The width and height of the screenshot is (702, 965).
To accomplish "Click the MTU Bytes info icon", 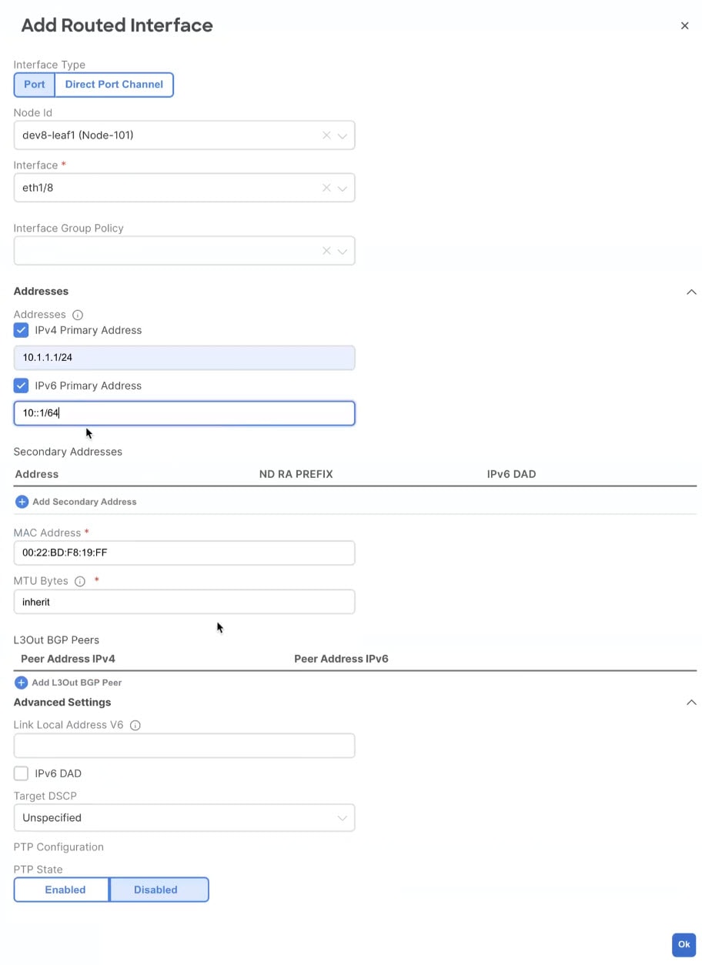I will 80,581.
